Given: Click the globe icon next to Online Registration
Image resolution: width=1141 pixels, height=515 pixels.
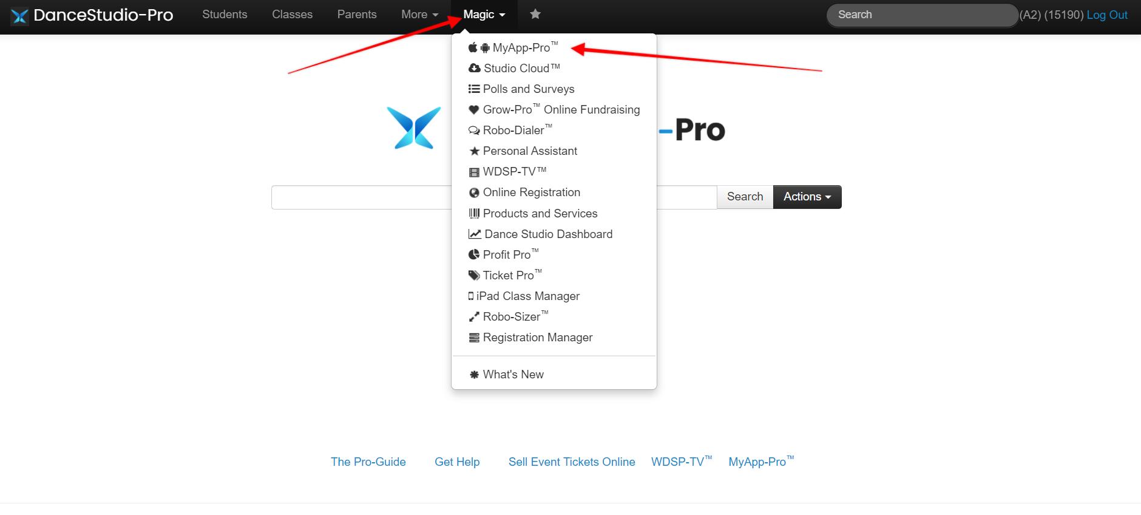Looking at the screenshot, I should [x=474, y=193].
